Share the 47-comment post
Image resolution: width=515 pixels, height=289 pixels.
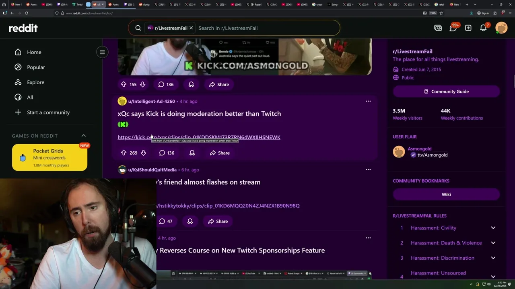coord(218,221)
